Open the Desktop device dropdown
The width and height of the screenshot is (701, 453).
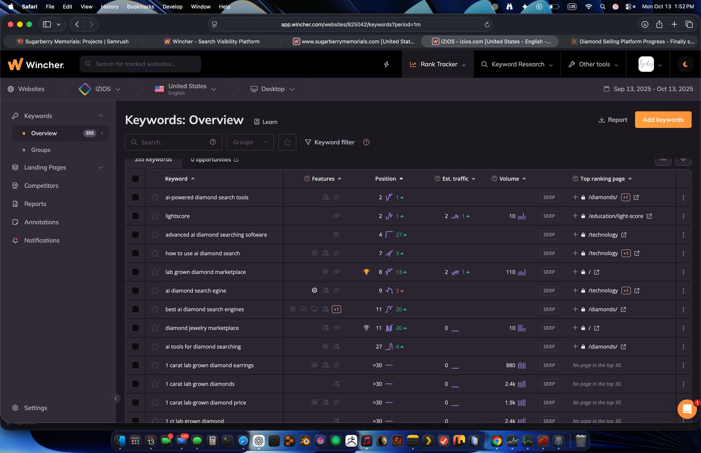click(x=272, y=89)
